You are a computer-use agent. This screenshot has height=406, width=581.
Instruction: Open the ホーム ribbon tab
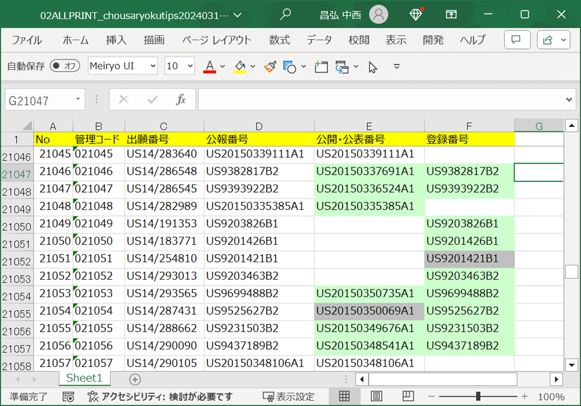76,39
